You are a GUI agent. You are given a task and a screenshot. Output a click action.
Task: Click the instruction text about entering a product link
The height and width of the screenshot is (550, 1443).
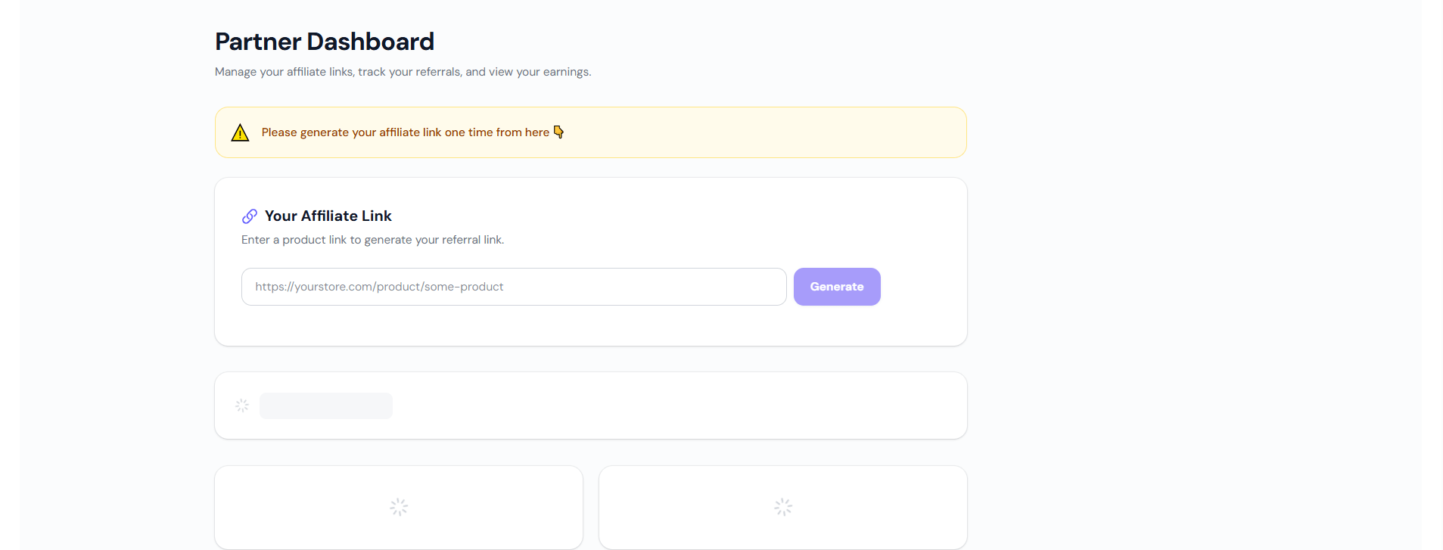tap(372, 239)
